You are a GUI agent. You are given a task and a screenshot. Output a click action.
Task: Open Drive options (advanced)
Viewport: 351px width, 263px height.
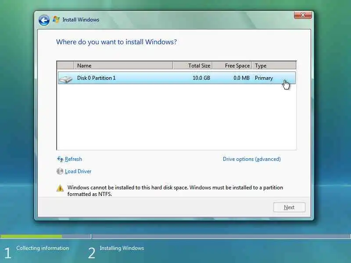tap(251, 159)
